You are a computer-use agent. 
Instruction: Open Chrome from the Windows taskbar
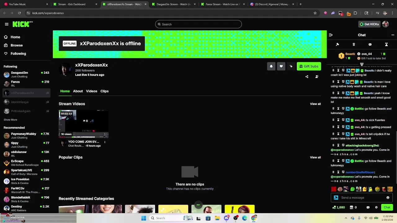click(x=254, y=218)
